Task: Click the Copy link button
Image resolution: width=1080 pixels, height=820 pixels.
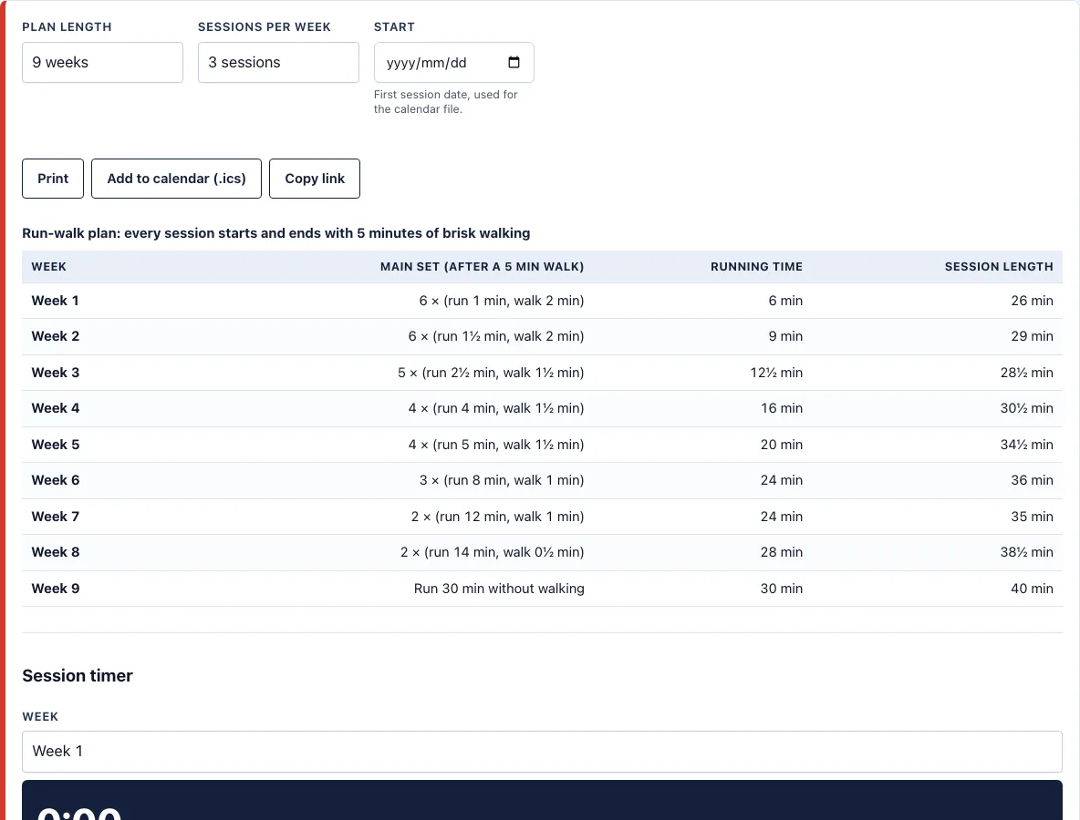Action: [x=315, y=179]
